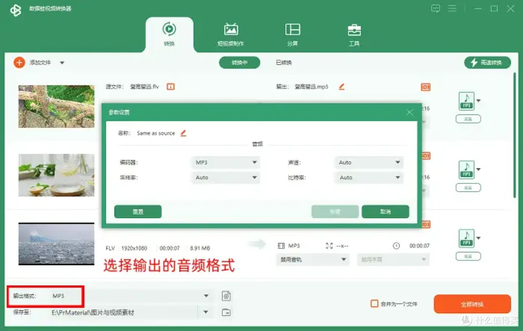Enable 高速转换 high-speed conversion

(487, 63)
